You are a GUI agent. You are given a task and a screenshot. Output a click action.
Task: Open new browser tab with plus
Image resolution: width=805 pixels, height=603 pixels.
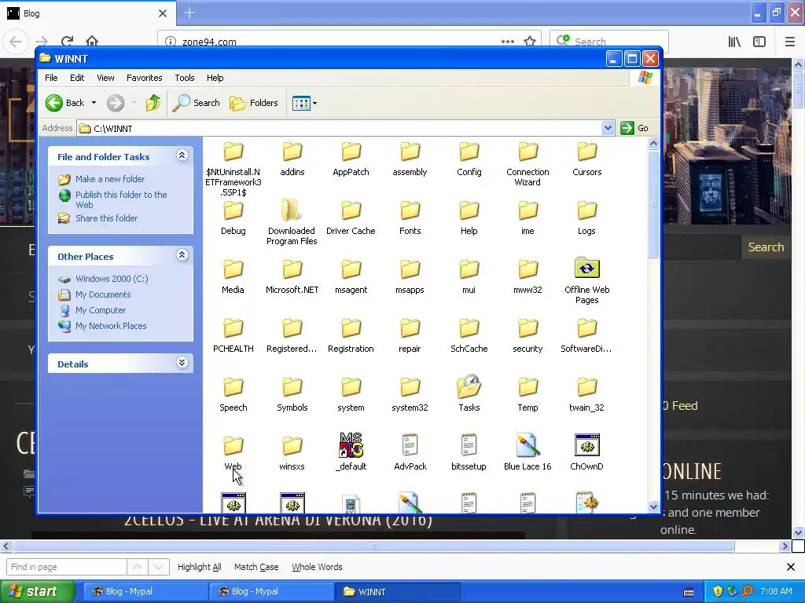(189, 13)
